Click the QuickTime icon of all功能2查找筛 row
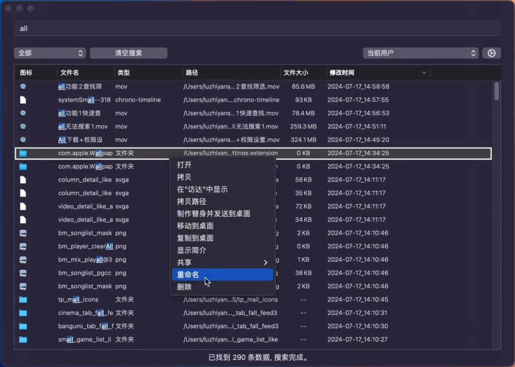Image resolution: width=515 pixels, height=367 pixels. pyautogui.click(x=23, y=87)
